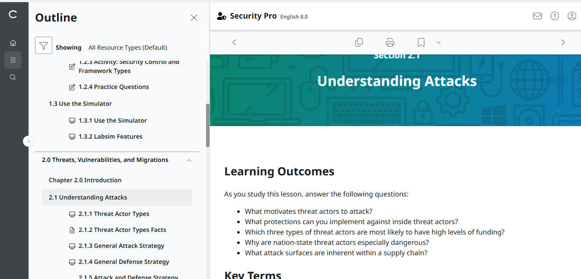Expand the hidden panel with the arrow tab
Viewport: 581px width, 279px height.
click(x=29, y=141)
